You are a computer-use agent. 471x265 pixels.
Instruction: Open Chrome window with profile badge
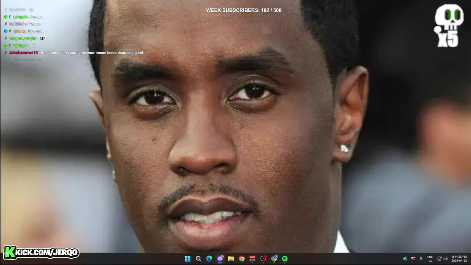tap(274, 259)
